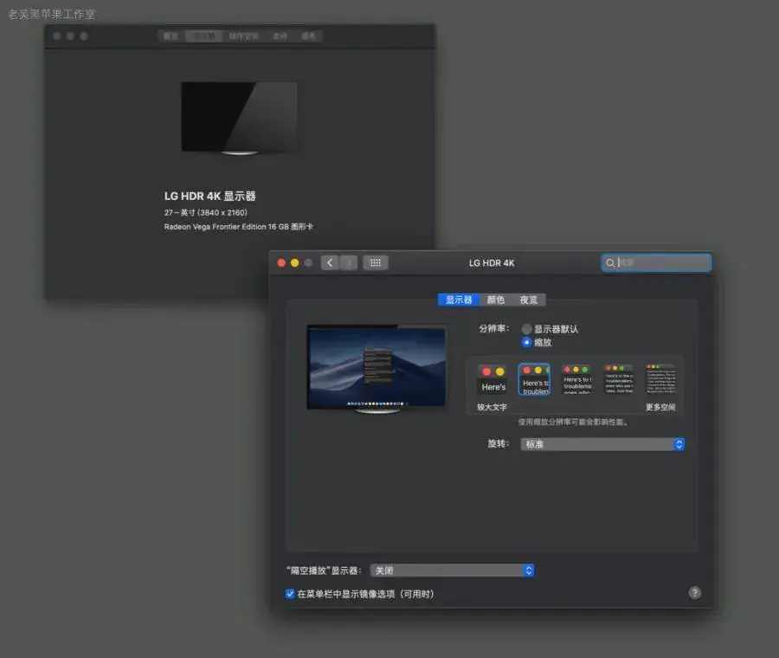Close the LG HDR 4K preferences window
Viewport: 779px width, 658px height.
[x=281, y=262]
